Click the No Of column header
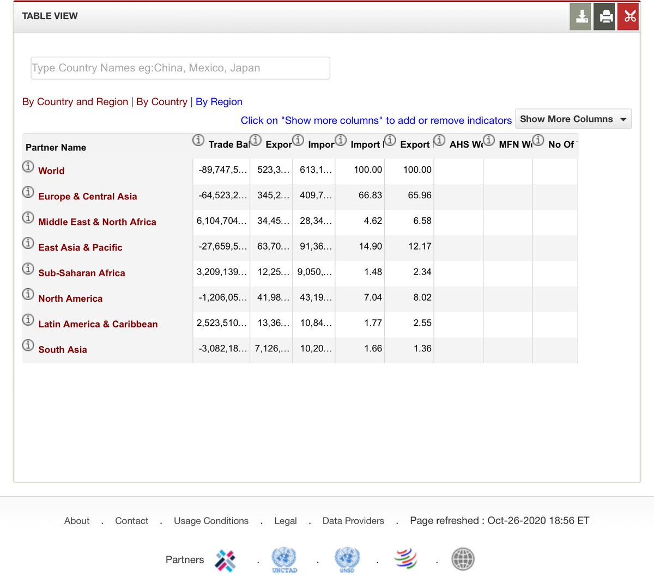654x578 pixels. tap(562, 144)
